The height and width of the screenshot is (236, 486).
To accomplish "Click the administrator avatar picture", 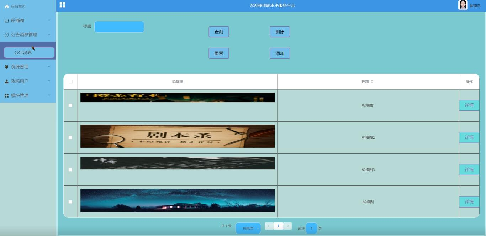I will pos(463,5).
